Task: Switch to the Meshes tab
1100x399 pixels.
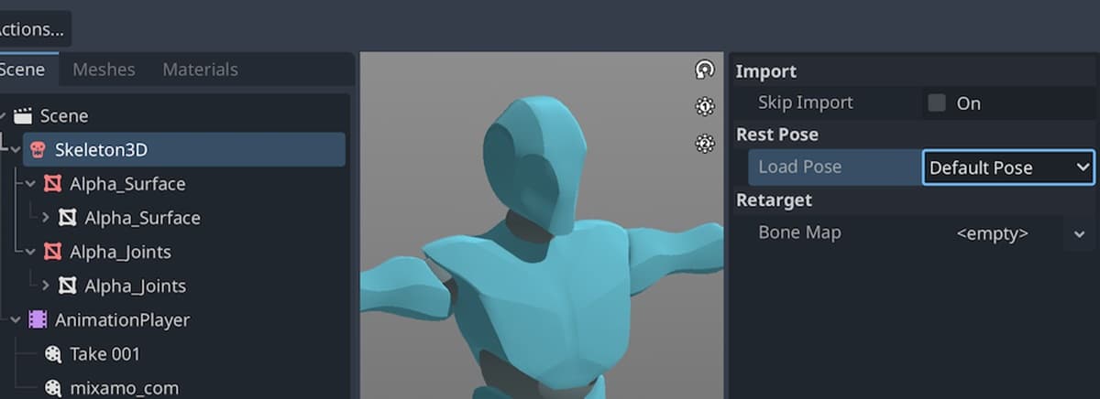Action: pyautogui.click(x=104, y=70)
